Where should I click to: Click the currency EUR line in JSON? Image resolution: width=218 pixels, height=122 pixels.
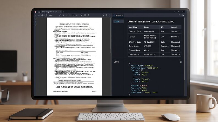coord(139,88)
